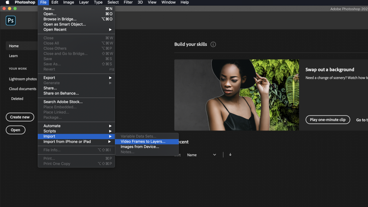Choose Open as Smart Object
This screenshot has width=368, height=207.
[x=76, y=24]
